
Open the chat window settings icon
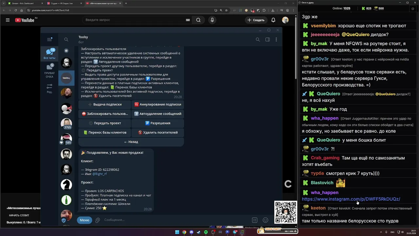(412, 9)
